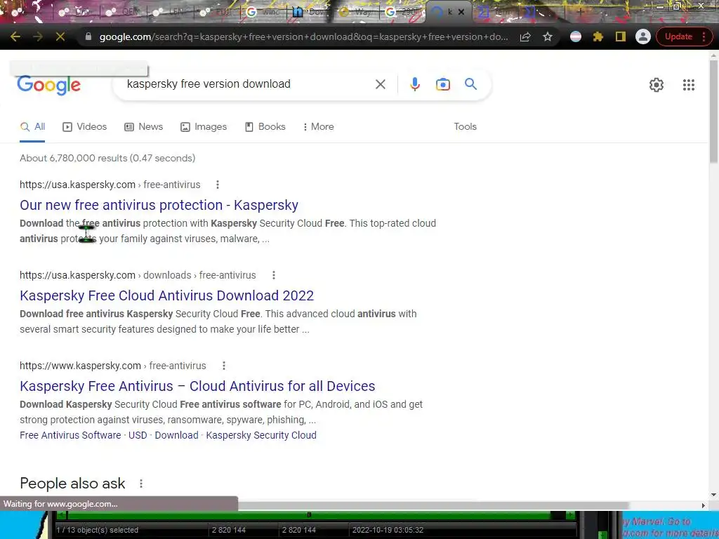This screenshot has height=539, width=719.
Task: Open search Tools options
Action: [x=465, y=127]
